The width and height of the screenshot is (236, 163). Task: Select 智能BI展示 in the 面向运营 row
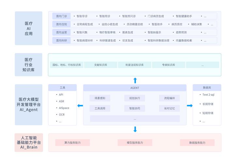(x=154, y=32)
